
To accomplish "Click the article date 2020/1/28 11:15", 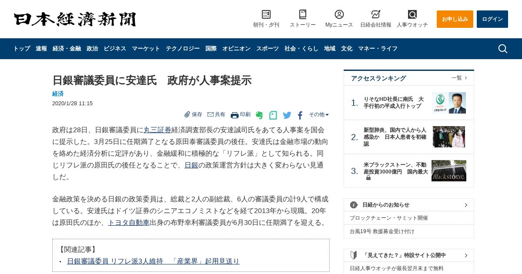I will pyautogui.click(x=72, y=104).
